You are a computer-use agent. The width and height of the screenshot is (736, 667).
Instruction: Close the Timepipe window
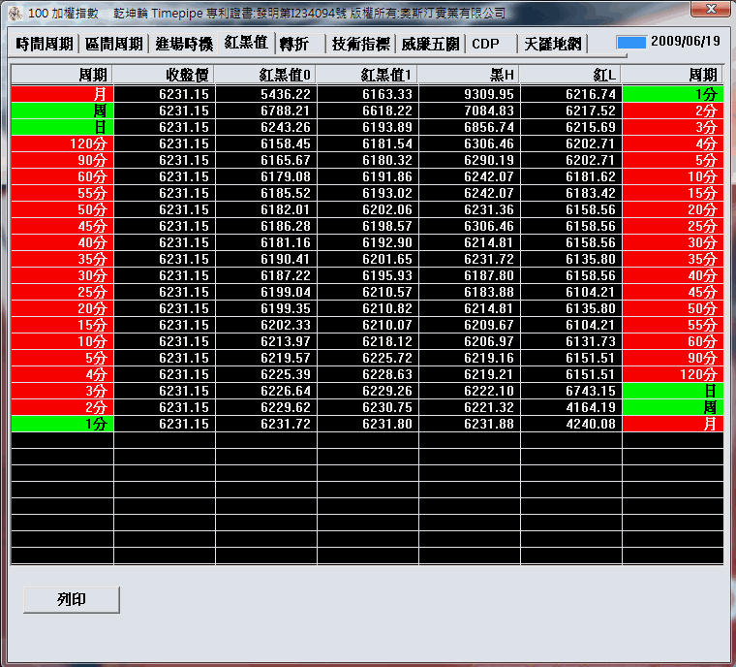(710, 11)
